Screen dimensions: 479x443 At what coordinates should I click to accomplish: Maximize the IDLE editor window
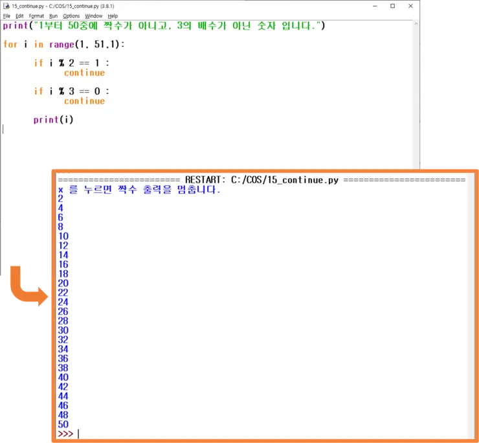pos(392,6)
